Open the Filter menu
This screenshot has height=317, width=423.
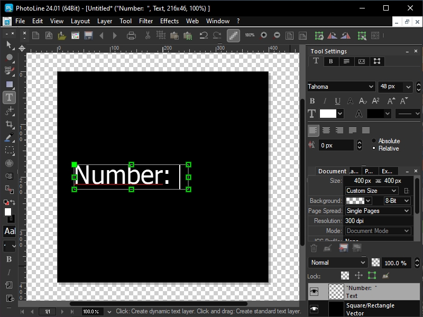pyautogui.click(x=146, y=21)
